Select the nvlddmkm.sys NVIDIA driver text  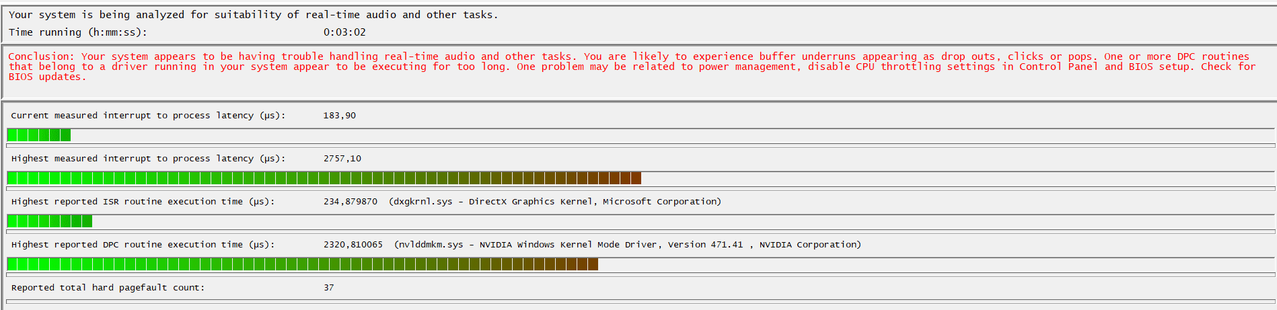tap(628, 245)
